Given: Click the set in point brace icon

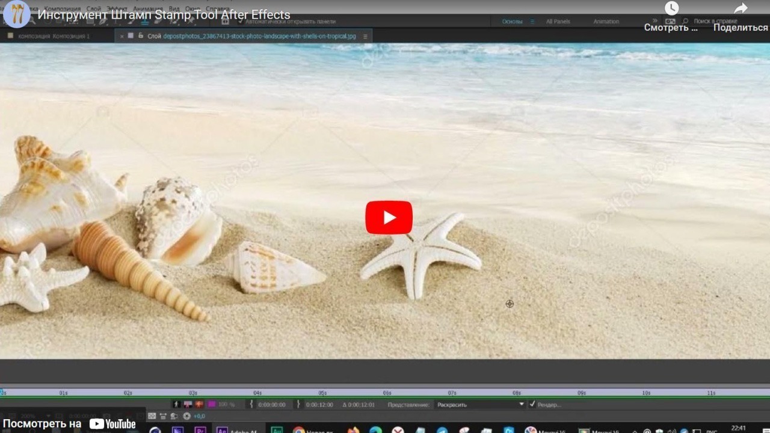Looking at the screenshot, I should click(x=251, y=405).
